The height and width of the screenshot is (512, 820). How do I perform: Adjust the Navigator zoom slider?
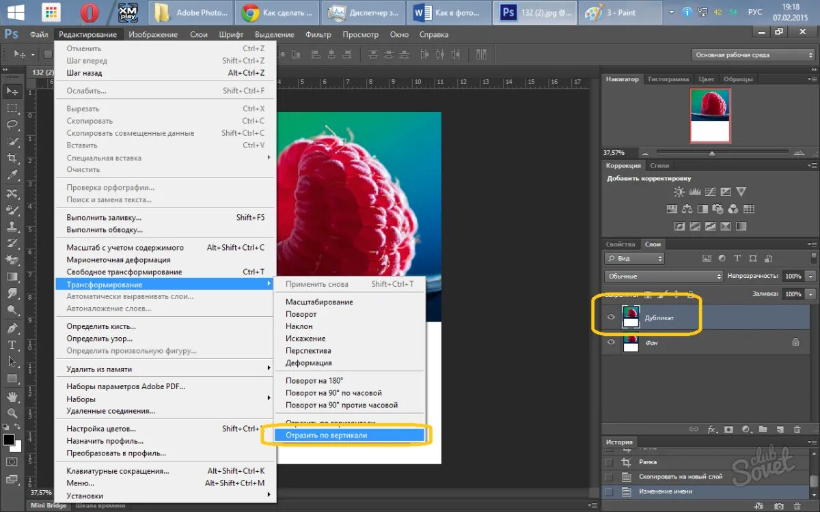click(x=713, y=153)
